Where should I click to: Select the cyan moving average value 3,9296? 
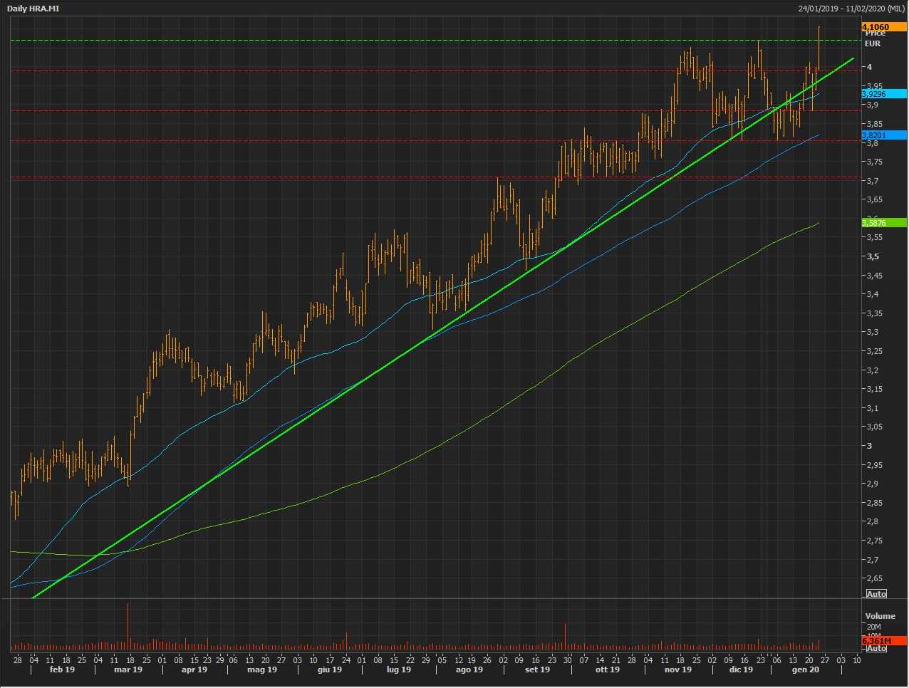pyautogui.click(x=883, y=93)
